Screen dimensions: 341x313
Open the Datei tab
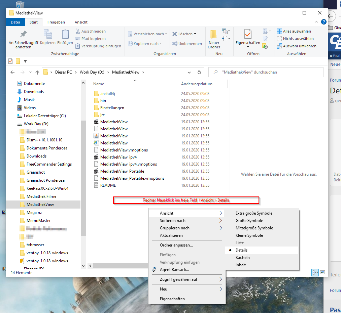click(15, 22)
